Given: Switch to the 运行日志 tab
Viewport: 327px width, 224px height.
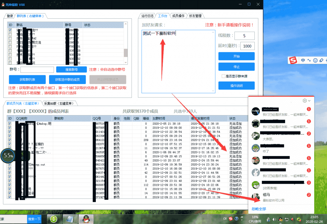Looking at the screenshot, I should (147, 16).
